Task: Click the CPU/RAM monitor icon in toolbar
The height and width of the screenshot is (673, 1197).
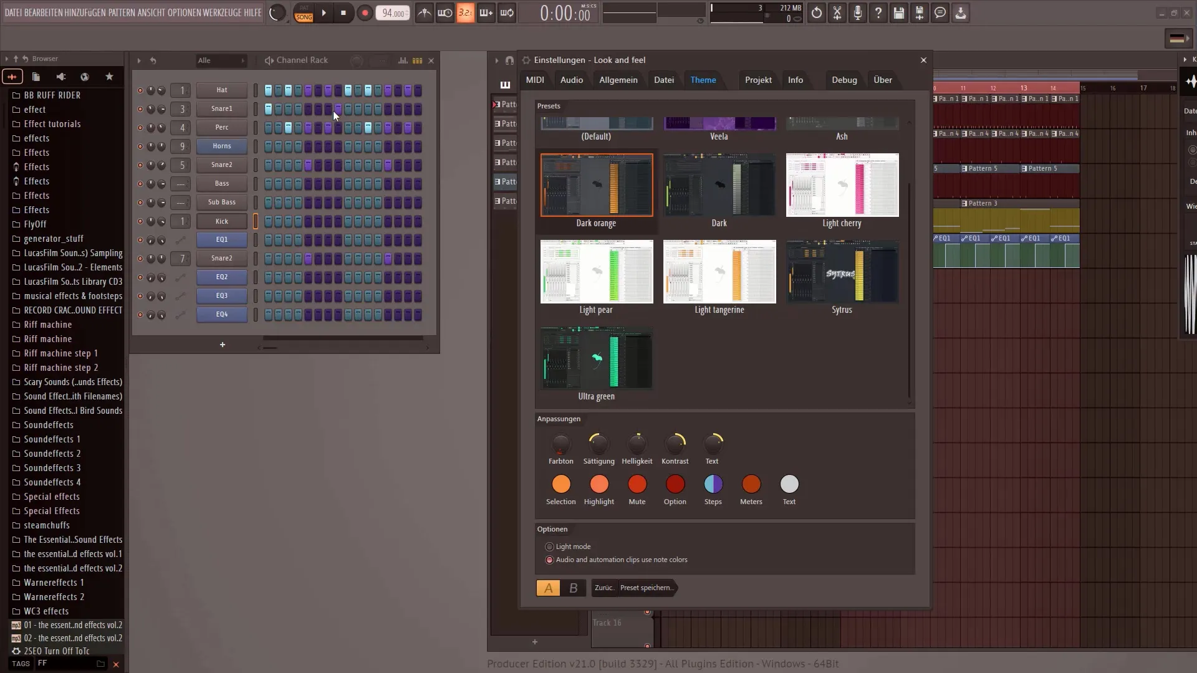Action: click(785, 11)
